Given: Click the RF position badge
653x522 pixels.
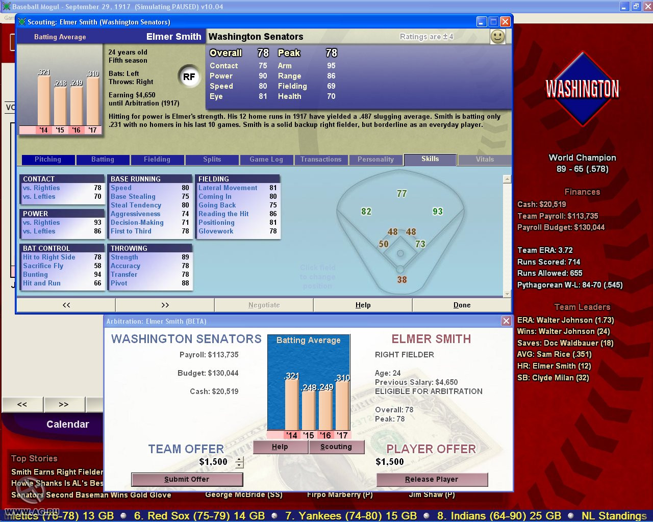Looking at the screenshot, I should pyautogui.click(x=189, y=77).
